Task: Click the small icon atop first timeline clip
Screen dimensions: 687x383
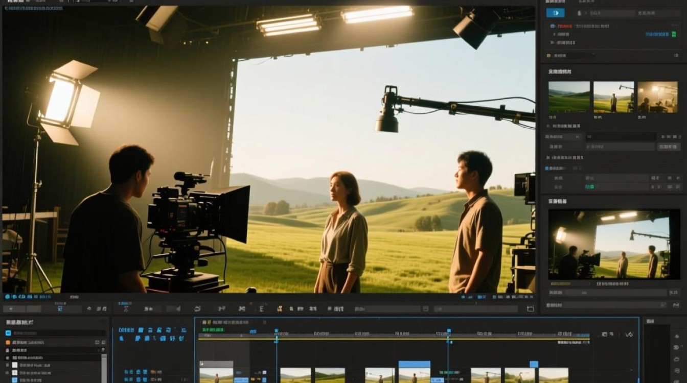Action: point(202,364)
